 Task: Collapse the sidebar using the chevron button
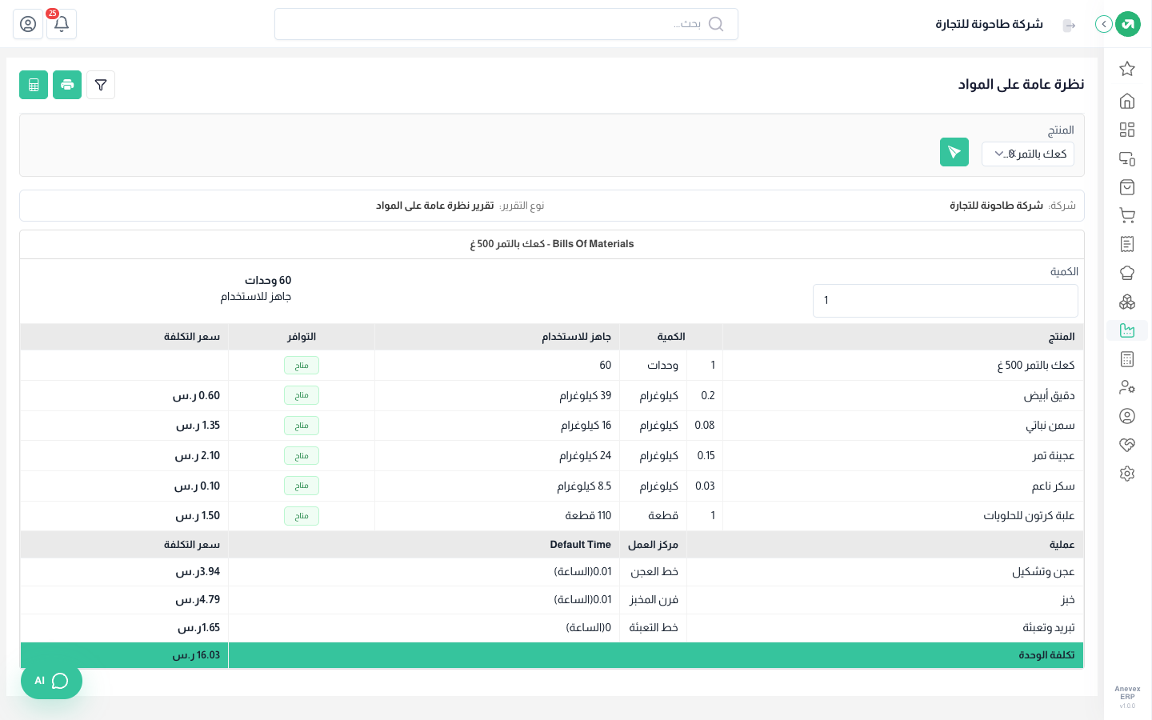1104,24
